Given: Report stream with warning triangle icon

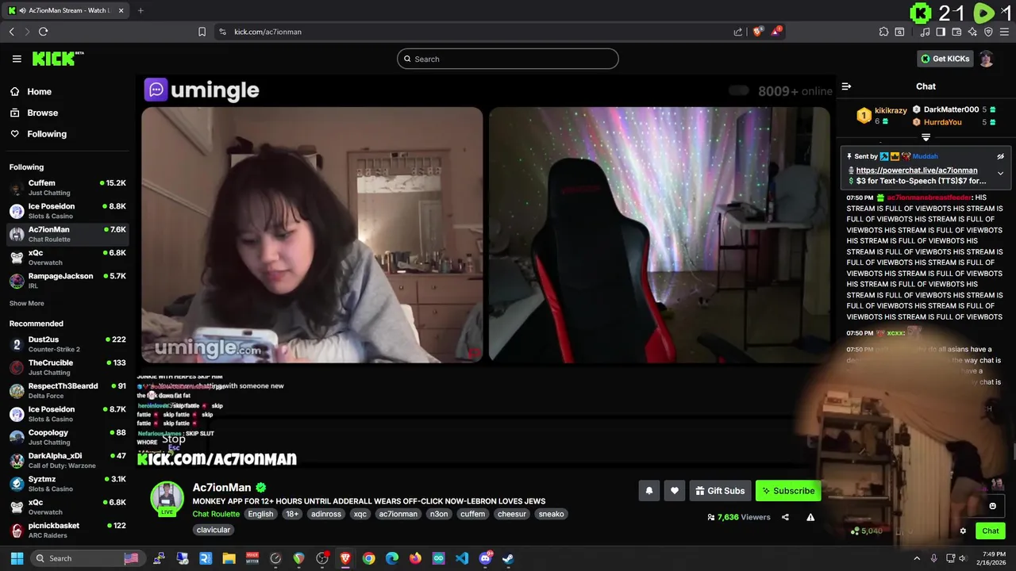Looking at the screenshot, I should pos(810,517).
